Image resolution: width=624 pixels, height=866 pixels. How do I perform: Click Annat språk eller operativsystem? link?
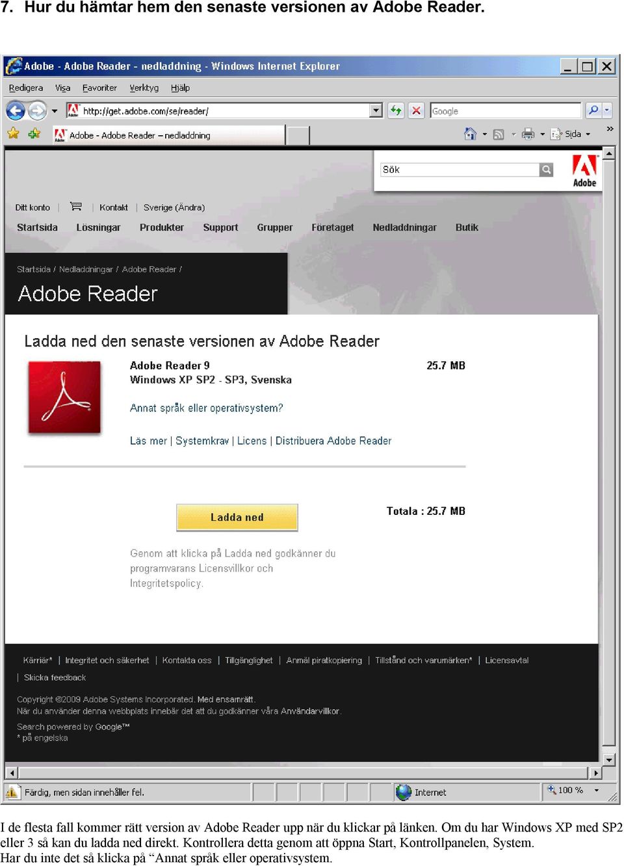(x=206, y=408)
